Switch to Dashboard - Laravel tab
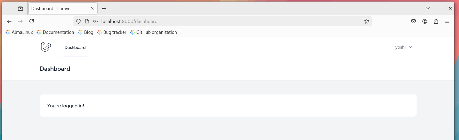 point(59,9)
